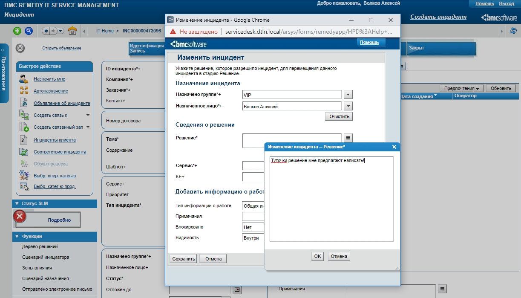Click the Выбр. опер. катег-ю icon
Screen dimensions: 521x298
[x=24, y=175]
